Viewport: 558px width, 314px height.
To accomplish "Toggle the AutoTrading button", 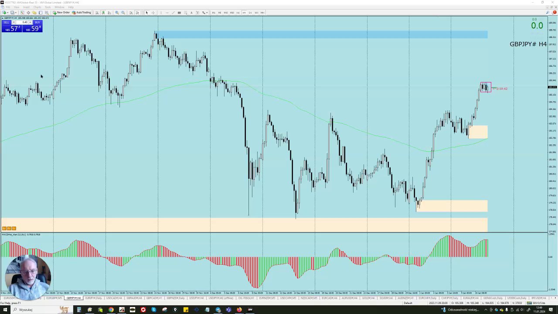I will 81,13.
